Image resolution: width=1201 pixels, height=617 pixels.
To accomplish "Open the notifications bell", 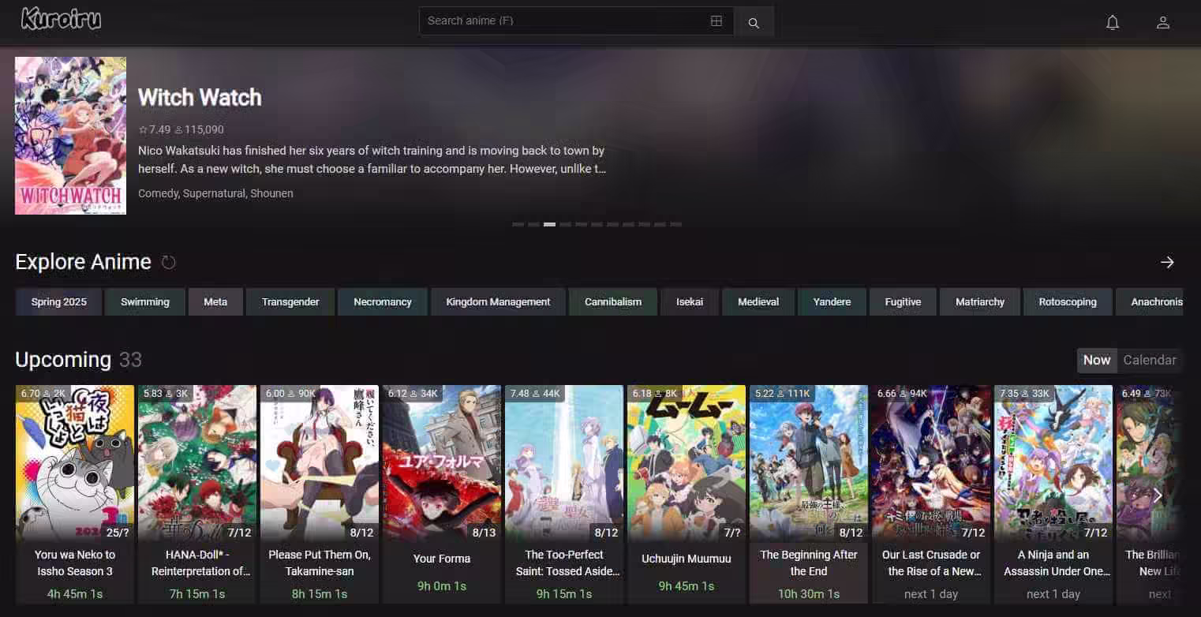I will pyautogui.click(x=1113, y=23).
